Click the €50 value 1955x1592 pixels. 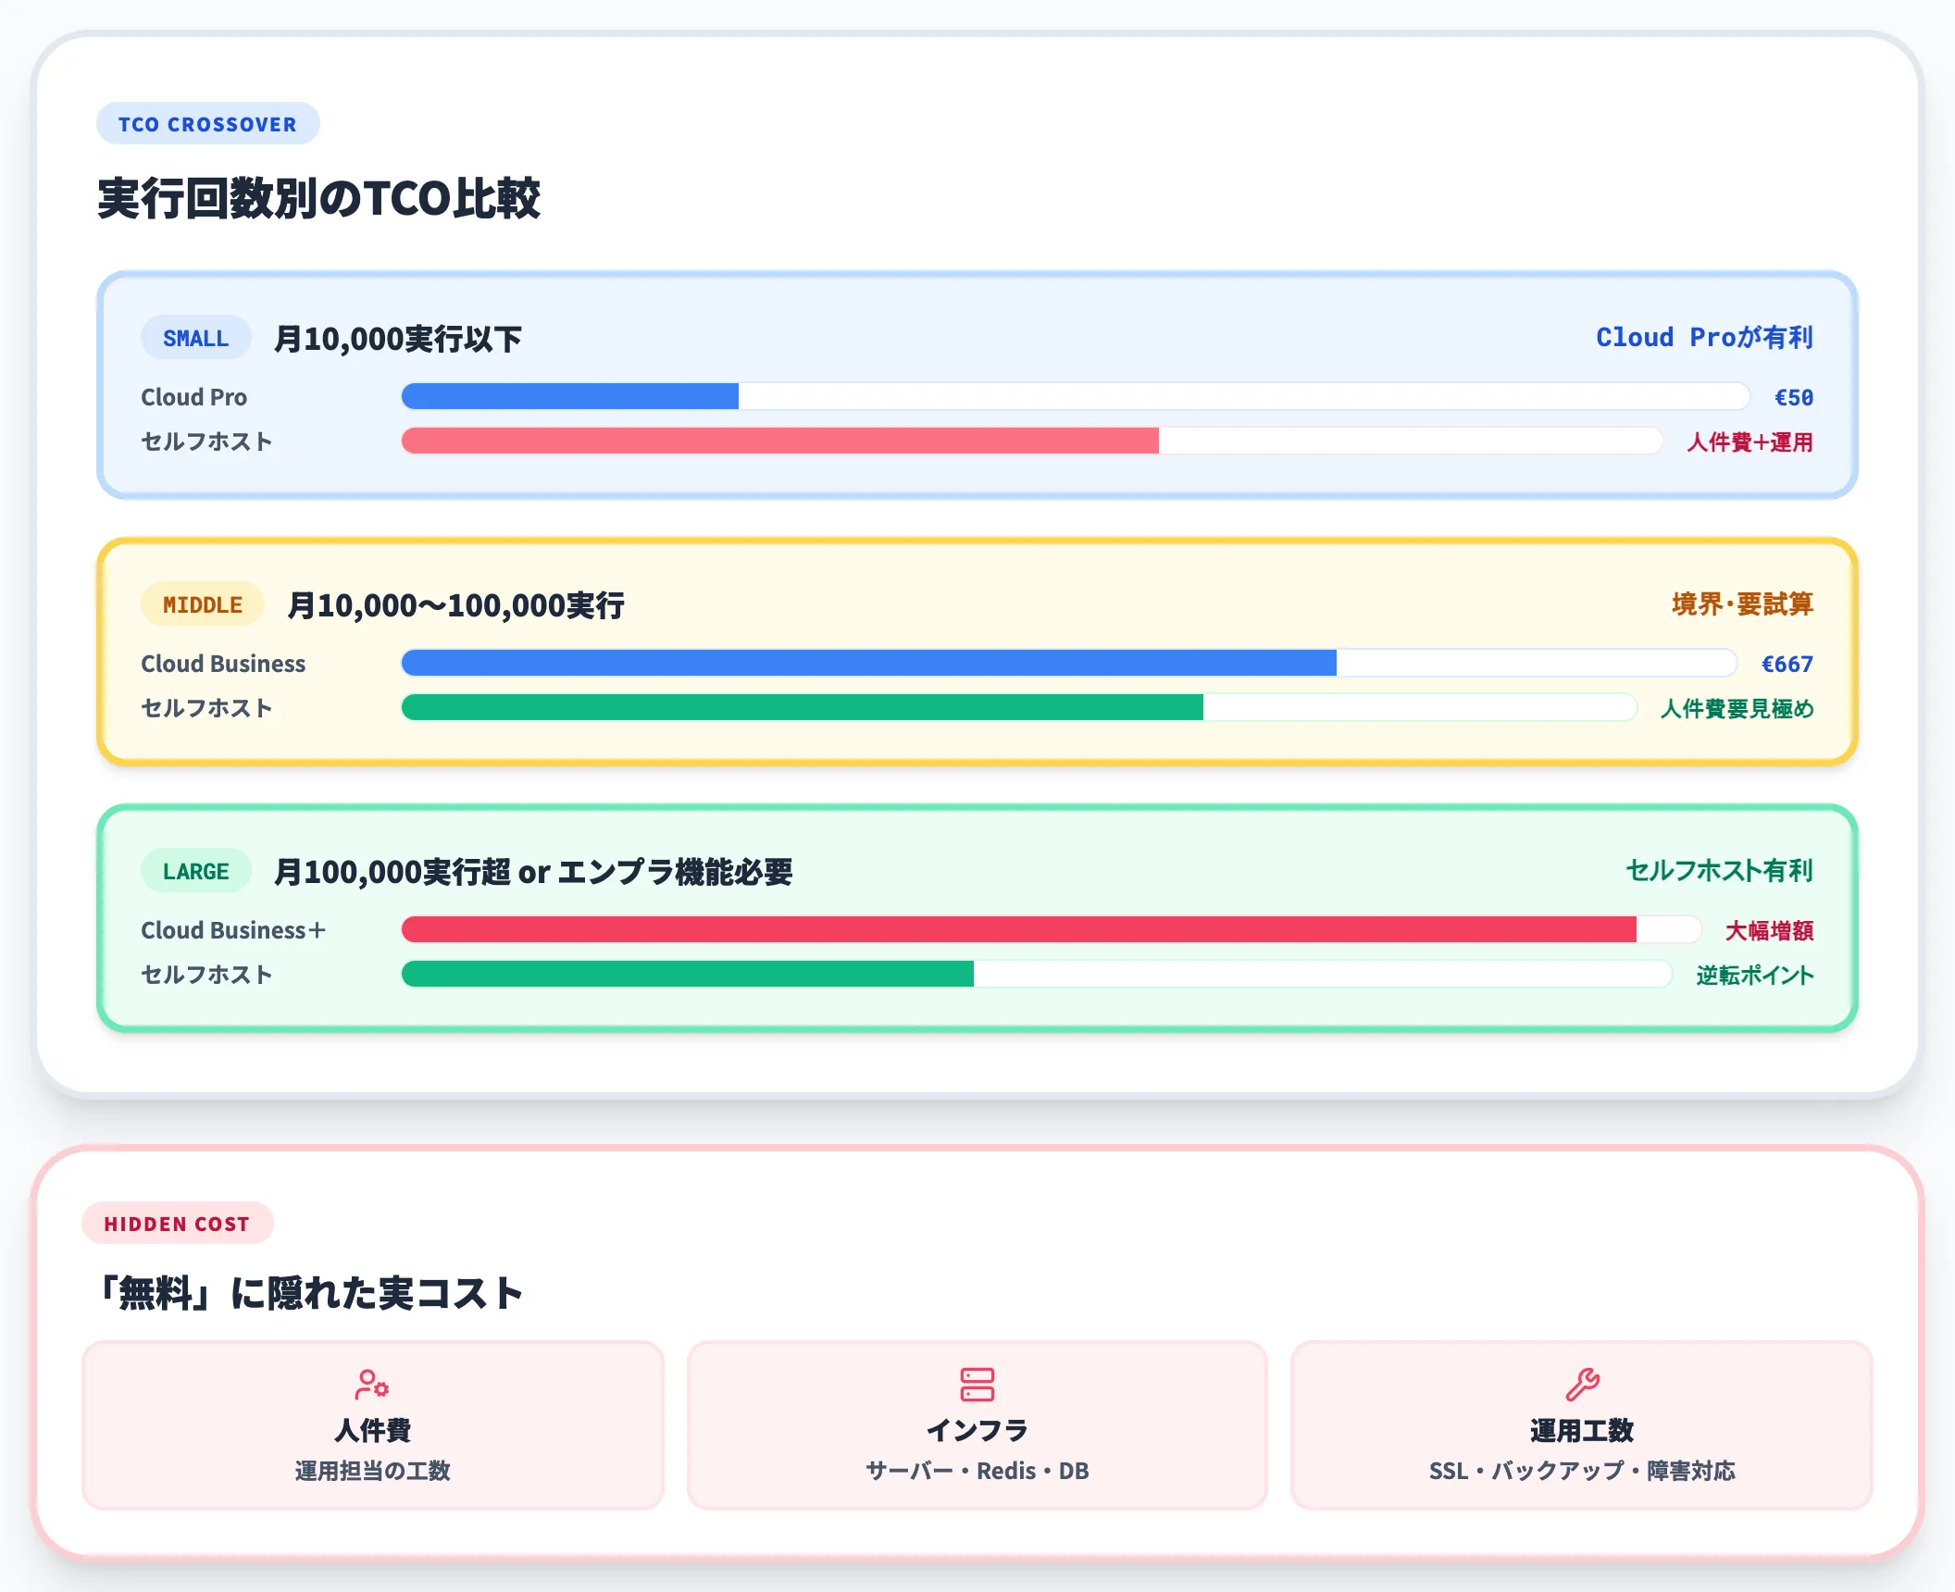pyautogui.click(x=1793, y=397)
